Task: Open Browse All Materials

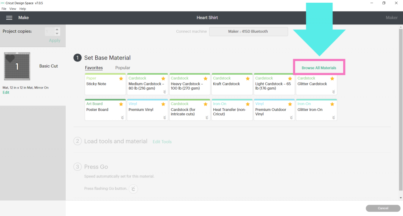Action: click(319, 68)
